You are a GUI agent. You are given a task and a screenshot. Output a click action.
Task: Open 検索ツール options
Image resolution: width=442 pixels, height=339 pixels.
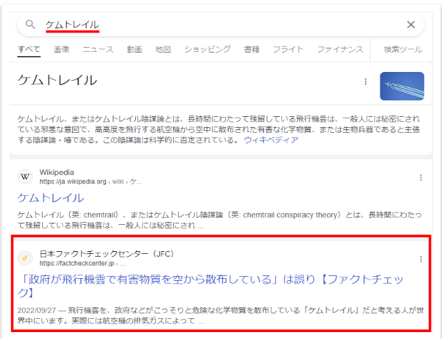(x=403, y=49)
